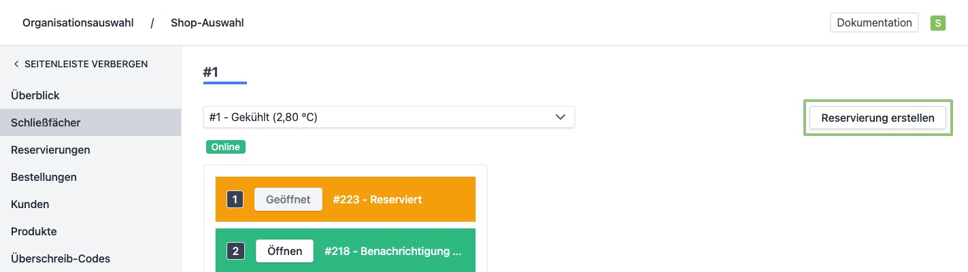Click the green Online status badge

coord(225,146)
